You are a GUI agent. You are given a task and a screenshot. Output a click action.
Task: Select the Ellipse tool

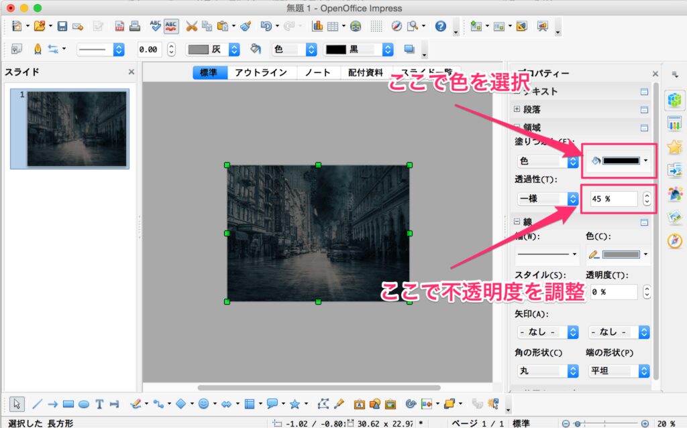click(x=84, y=404)
